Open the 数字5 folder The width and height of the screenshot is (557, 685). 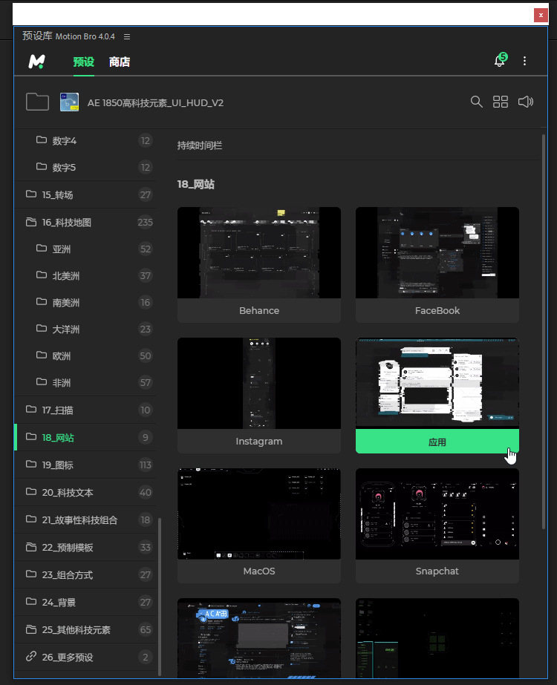click(x=85, y=167)
